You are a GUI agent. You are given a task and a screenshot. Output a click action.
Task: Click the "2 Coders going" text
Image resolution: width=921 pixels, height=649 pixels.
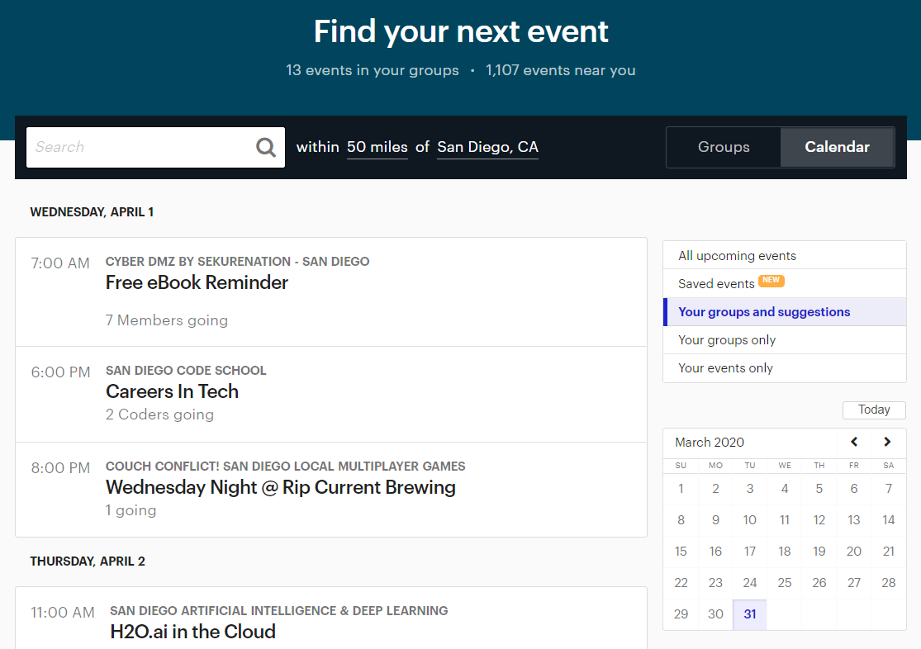pyautogui.click(x=159, y=415)
